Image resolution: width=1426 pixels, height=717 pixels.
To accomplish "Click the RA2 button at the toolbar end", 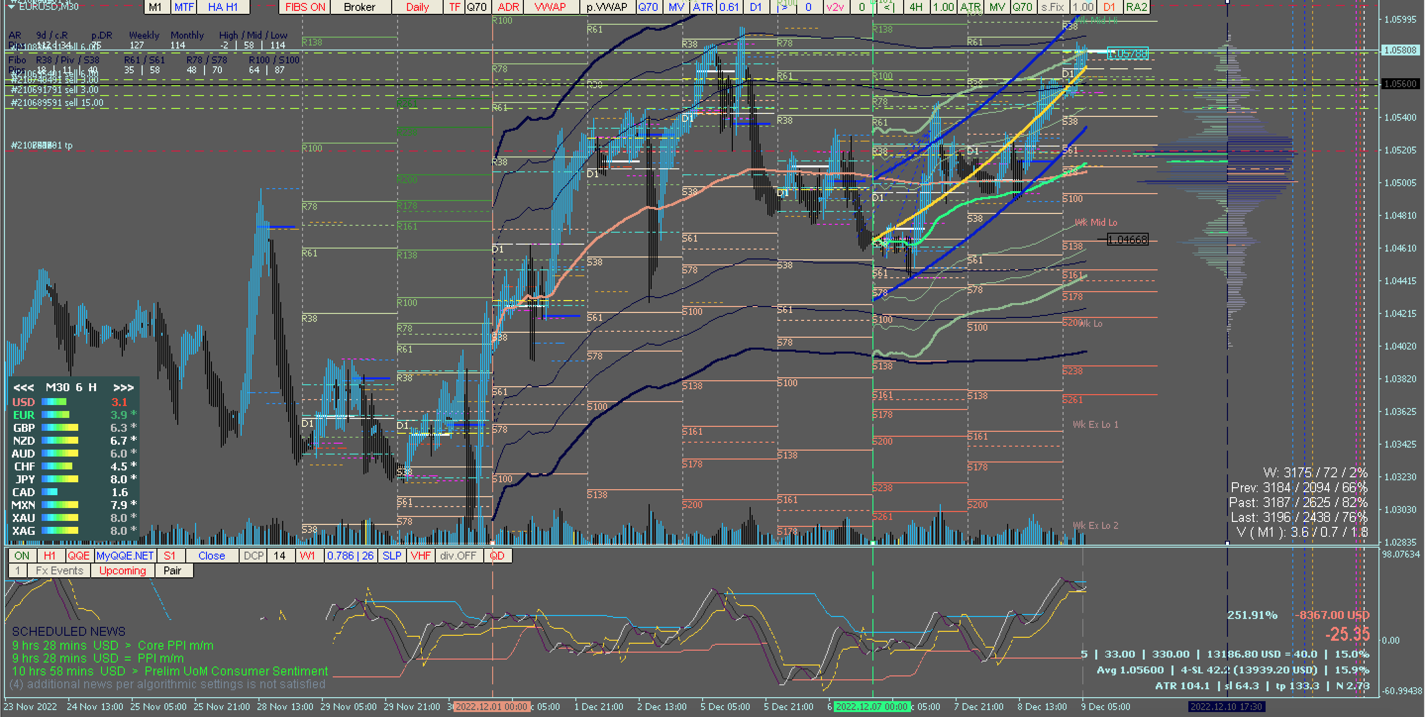I will tap(1136, 7).
